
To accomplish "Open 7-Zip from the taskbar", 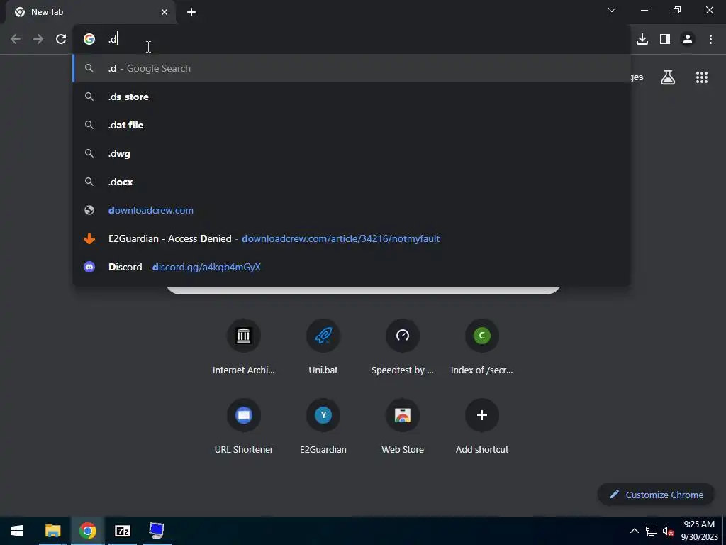I will tap(122, 531).
